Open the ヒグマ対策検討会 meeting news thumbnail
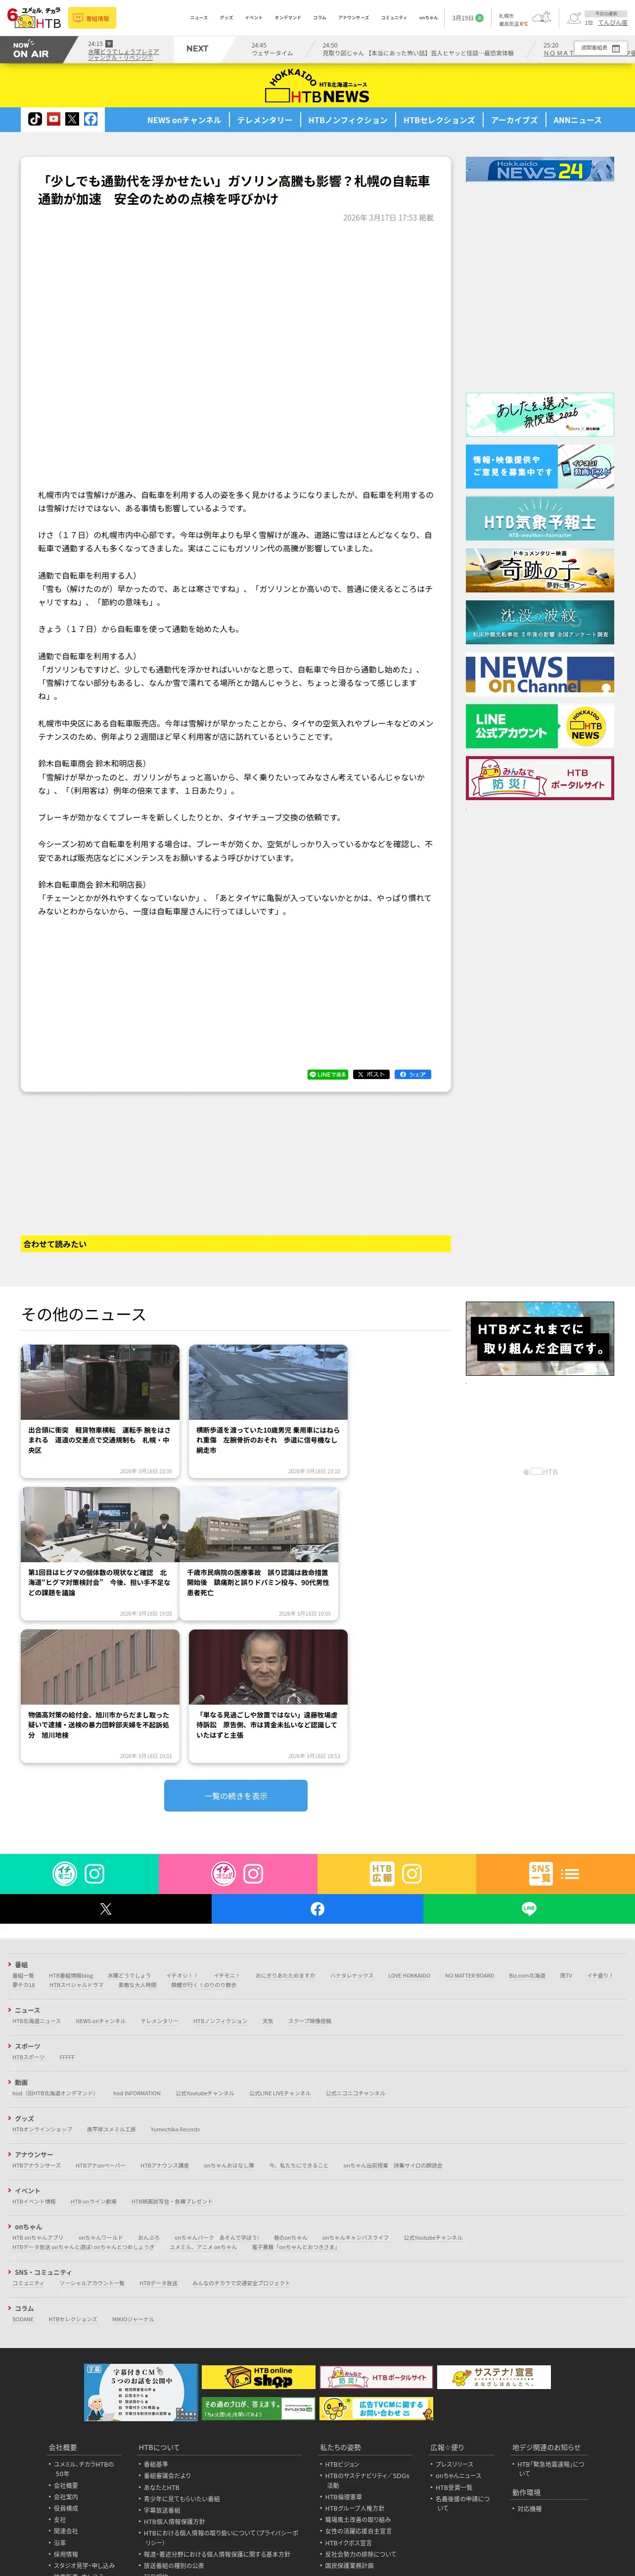The height and width of the screenshot is (2576, 635). pyautogui.click(x=100, y=1524)
